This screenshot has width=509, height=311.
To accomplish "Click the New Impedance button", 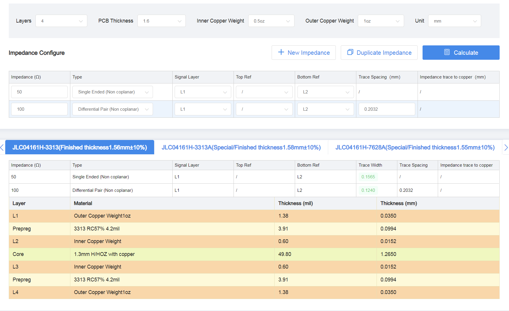I will click(x=304, y=52).
